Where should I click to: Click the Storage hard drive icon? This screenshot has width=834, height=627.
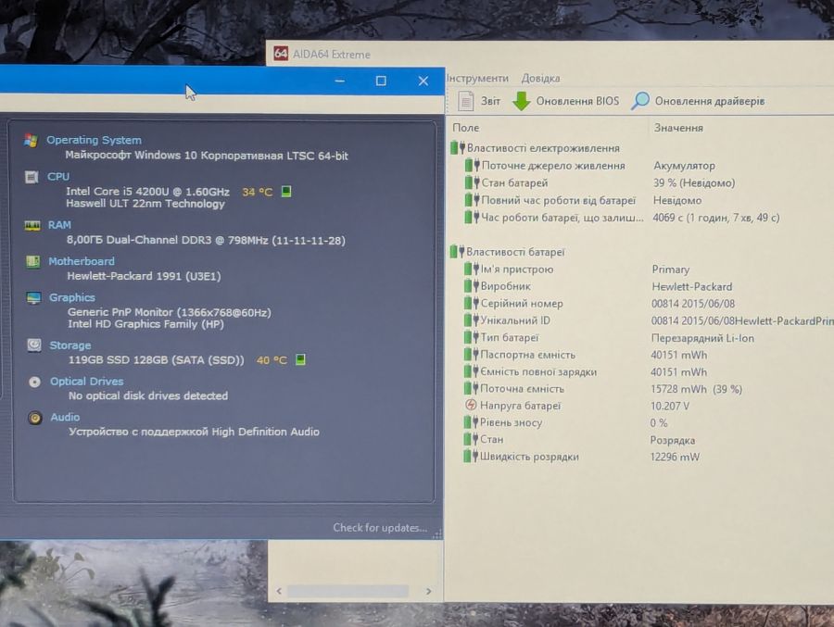coord(34,345)
